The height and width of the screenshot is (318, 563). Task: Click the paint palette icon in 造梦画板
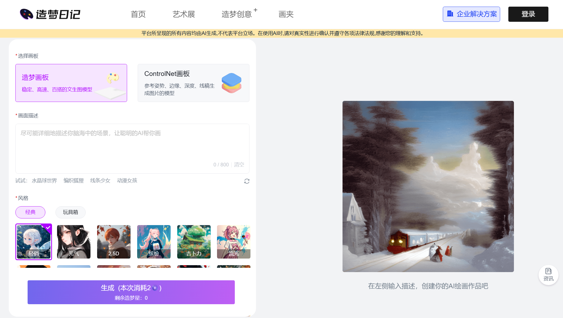point(113,78)
